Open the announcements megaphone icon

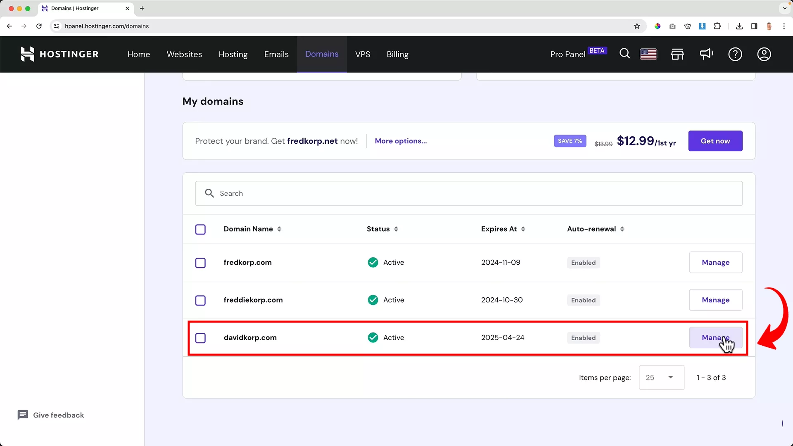pos(706,54)
